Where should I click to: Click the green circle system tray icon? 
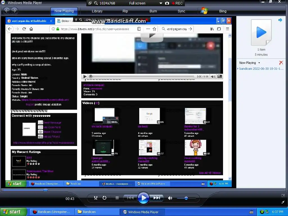pos(262,212)
